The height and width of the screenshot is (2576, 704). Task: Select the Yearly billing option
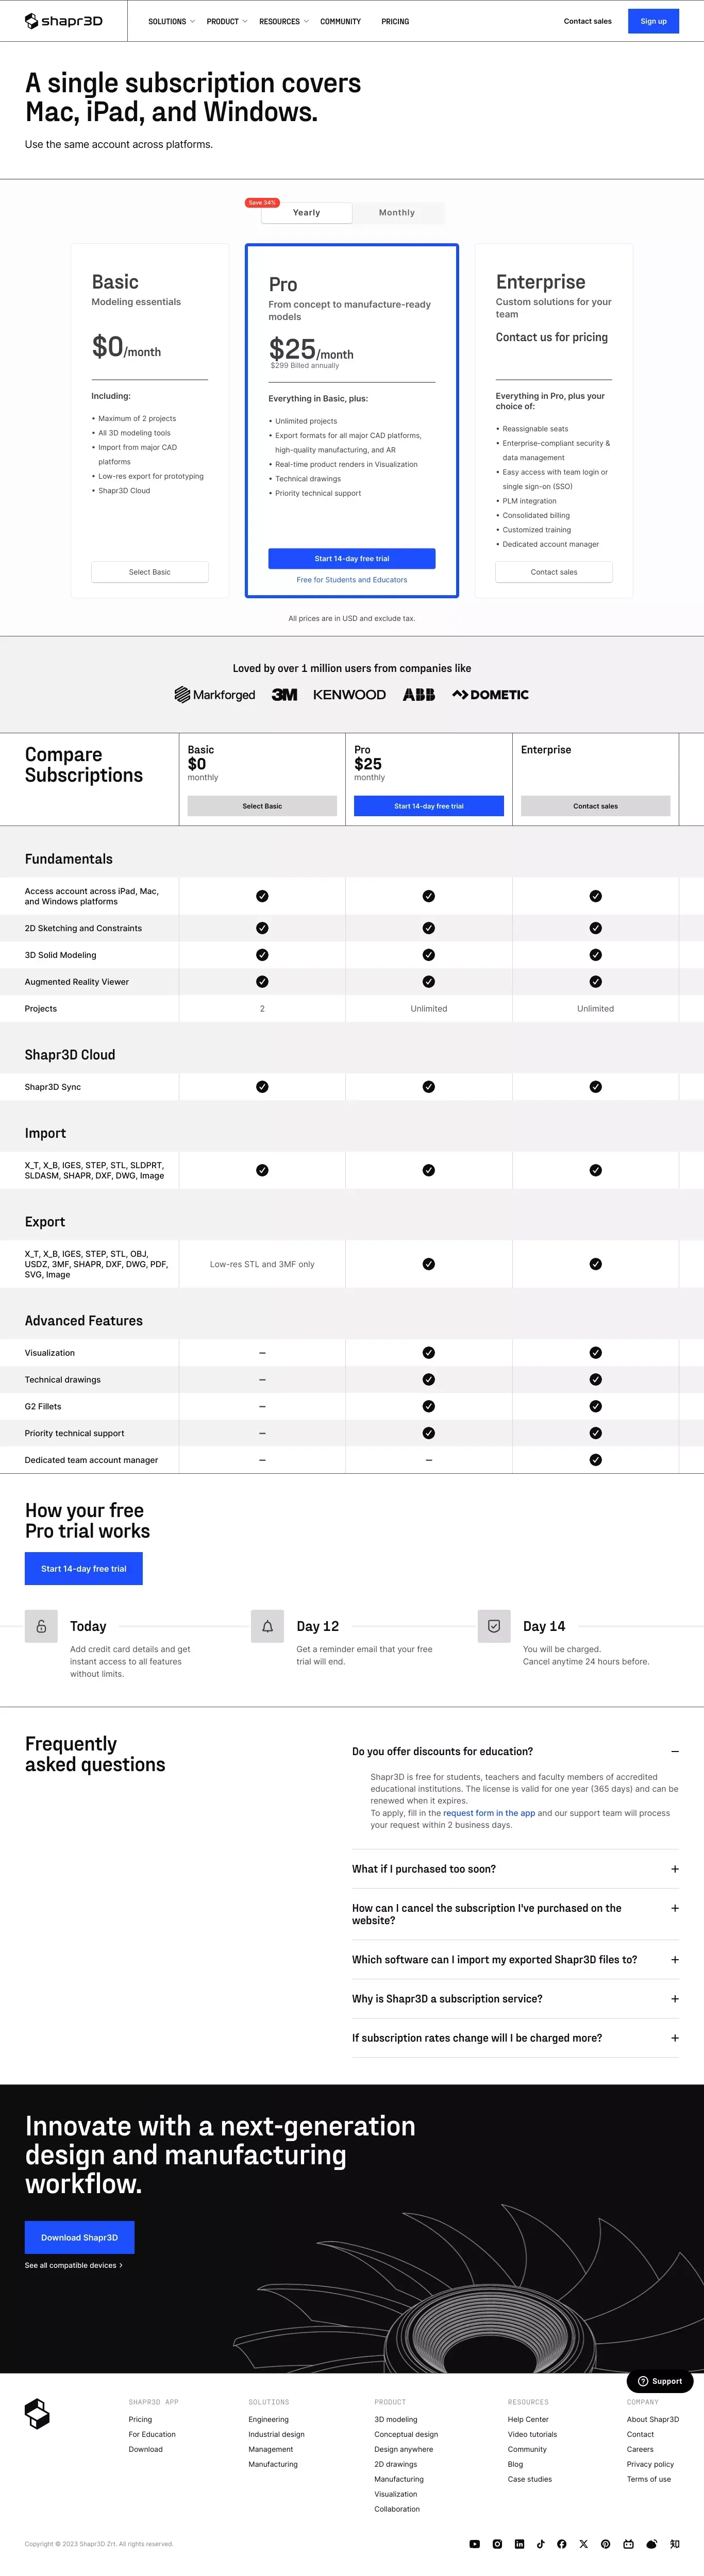306,212
